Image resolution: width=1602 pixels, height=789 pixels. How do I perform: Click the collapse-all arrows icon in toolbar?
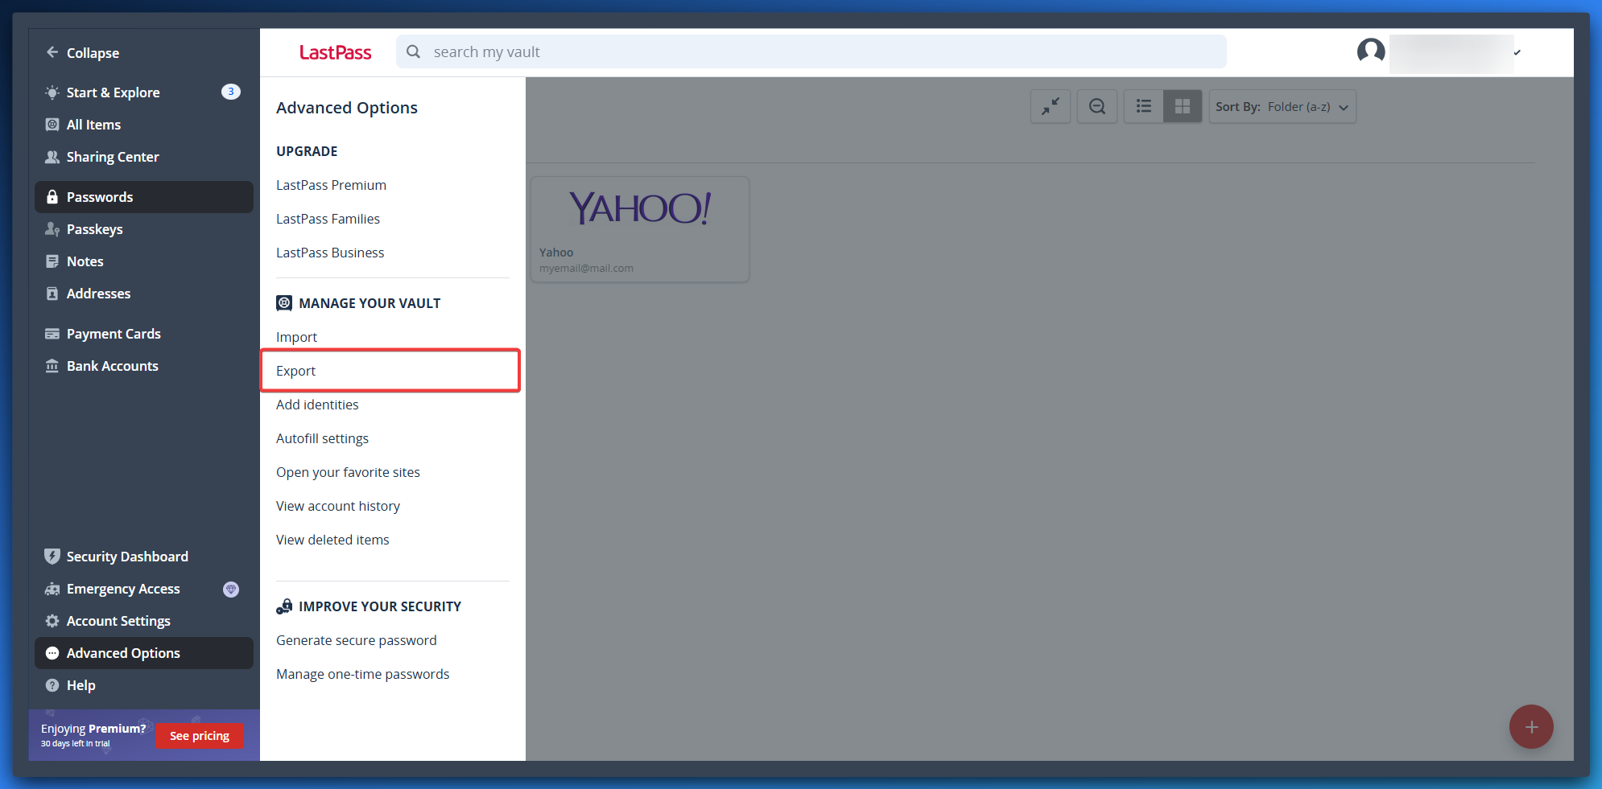(1050, 106)
